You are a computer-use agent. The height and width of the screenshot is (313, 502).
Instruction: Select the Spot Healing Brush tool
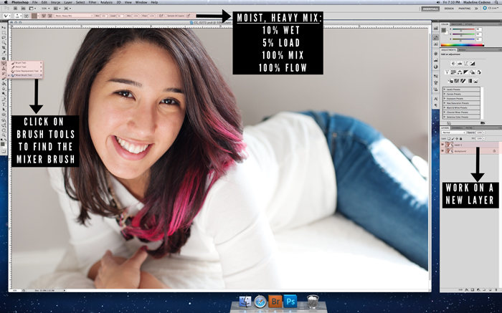[x=4, y=58]
